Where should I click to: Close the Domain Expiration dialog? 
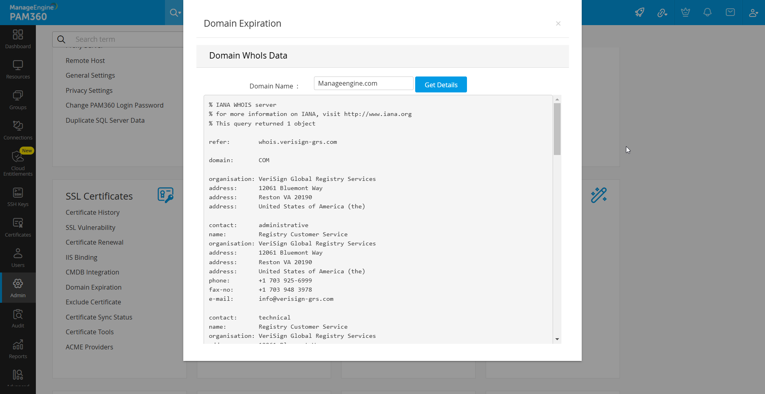pos(558,24)
